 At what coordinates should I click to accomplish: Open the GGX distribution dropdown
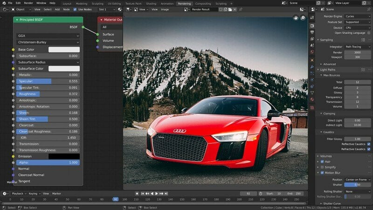pyautogui.click(x=48, y=35)
